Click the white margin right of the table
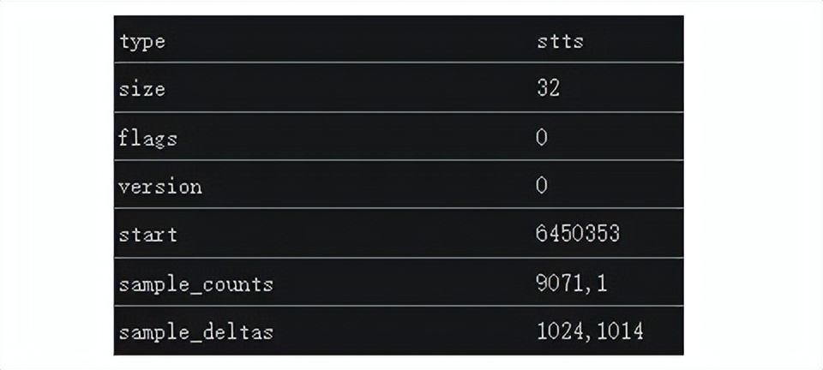Viewport: 823px width, 370px height. [x=753, y=185]
